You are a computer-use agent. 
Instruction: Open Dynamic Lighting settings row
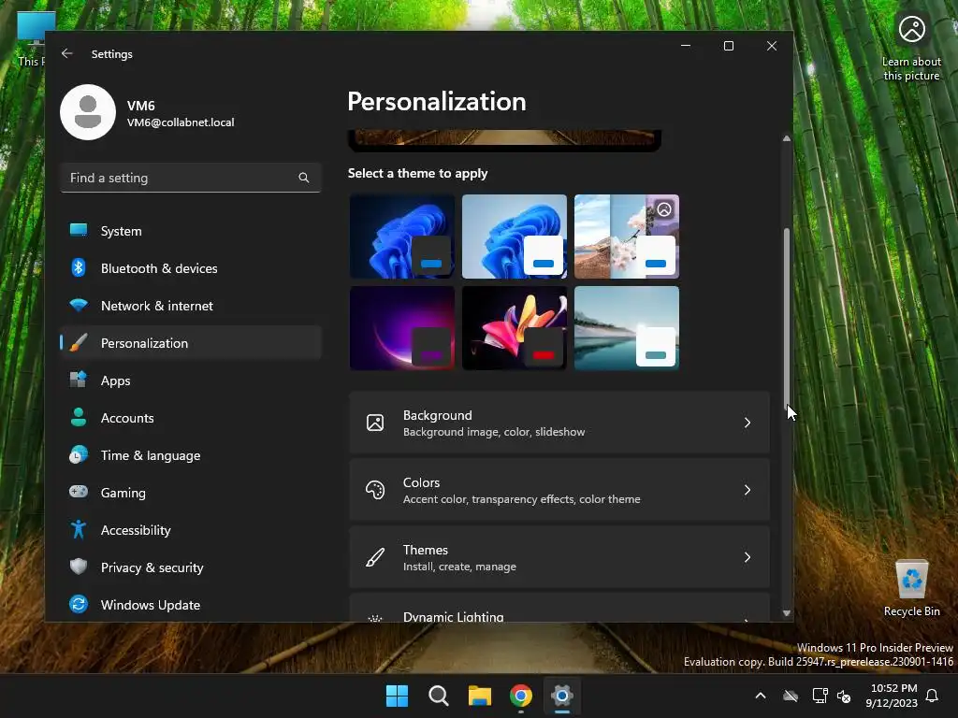[559, 608]
